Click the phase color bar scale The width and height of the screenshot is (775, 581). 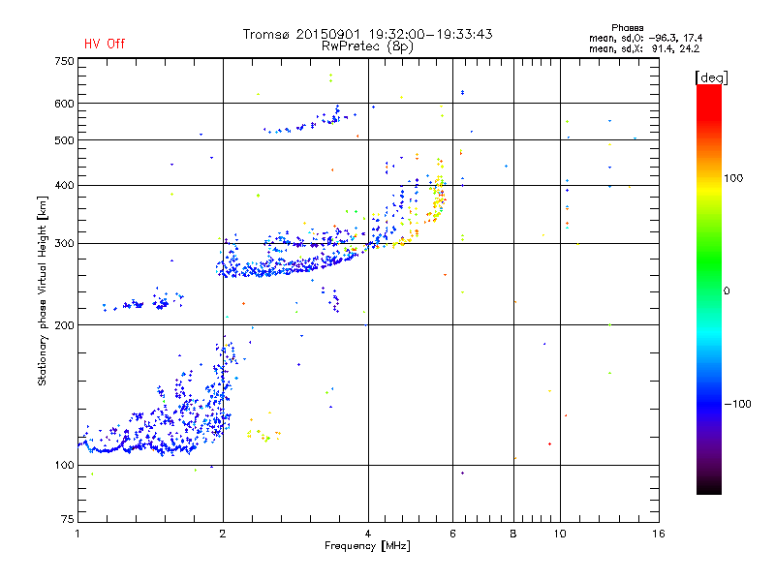click(x=709, y=290)
